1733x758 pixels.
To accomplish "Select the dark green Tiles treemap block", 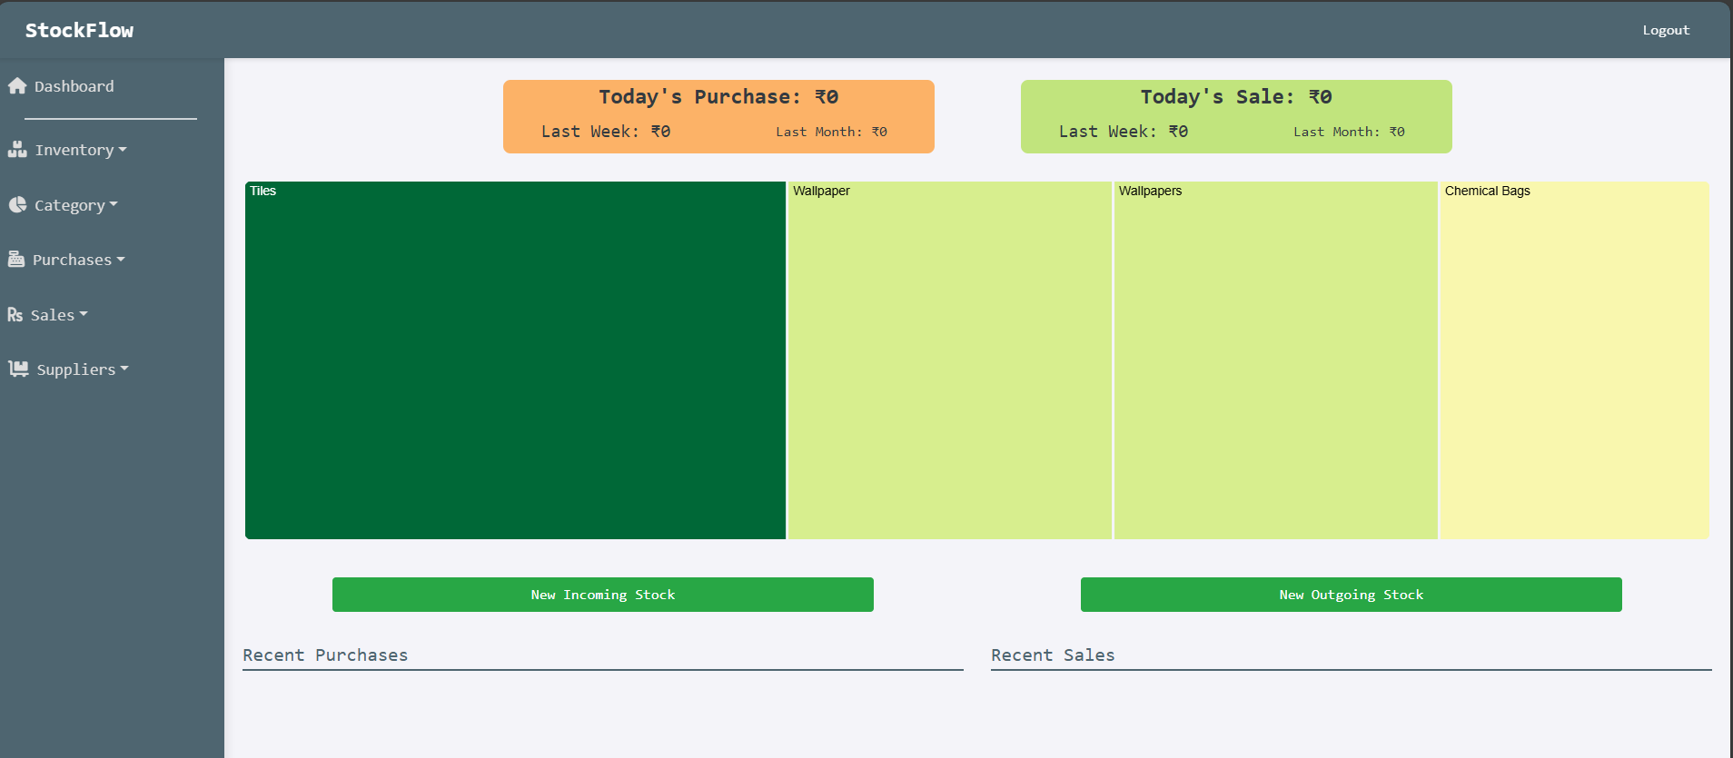I will point(515,360).
